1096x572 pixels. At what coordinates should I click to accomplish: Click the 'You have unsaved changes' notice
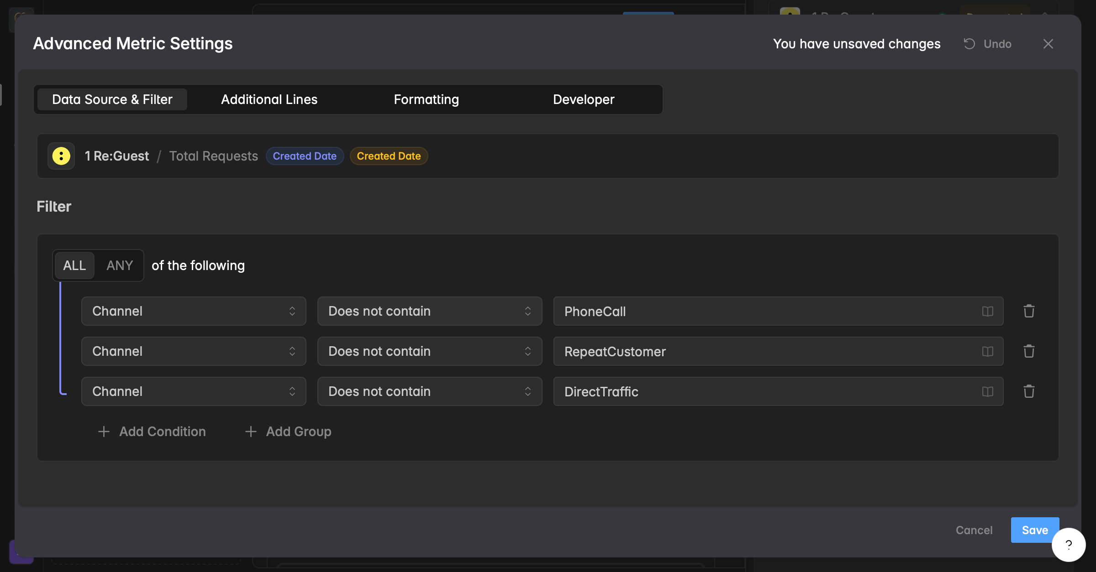coord(857,44)
